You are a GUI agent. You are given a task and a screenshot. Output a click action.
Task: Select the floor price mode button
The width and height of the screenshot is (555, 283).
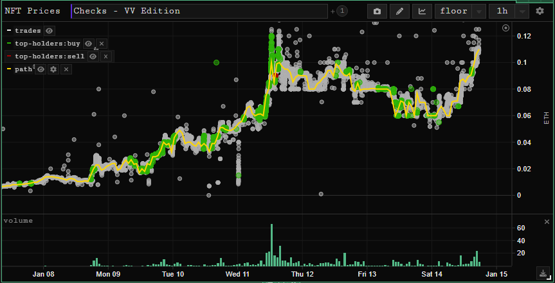tap(454, 12)
